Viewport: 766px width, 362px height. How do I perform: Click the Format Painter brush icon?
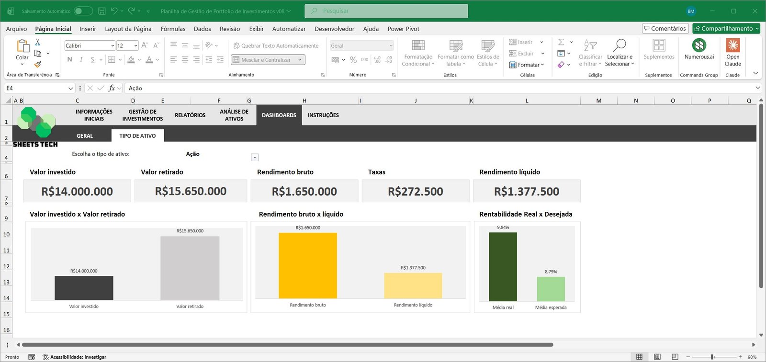pos(38,65)
